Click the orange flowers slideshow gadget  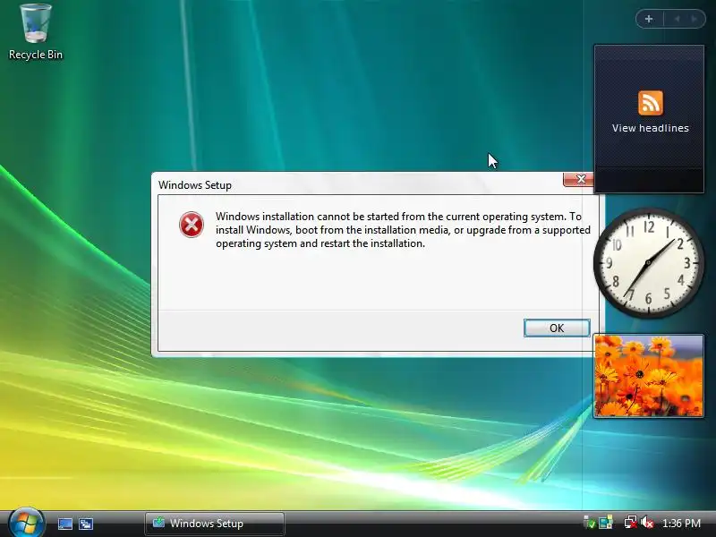click(x=648, y=376)
